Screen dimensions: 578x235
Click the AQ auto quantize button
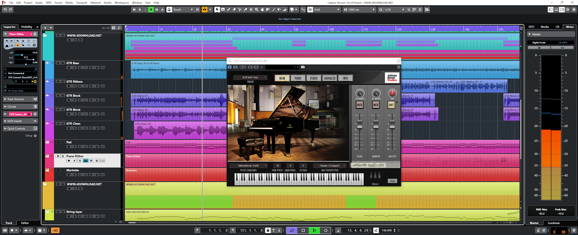click(x=55, y=230)
